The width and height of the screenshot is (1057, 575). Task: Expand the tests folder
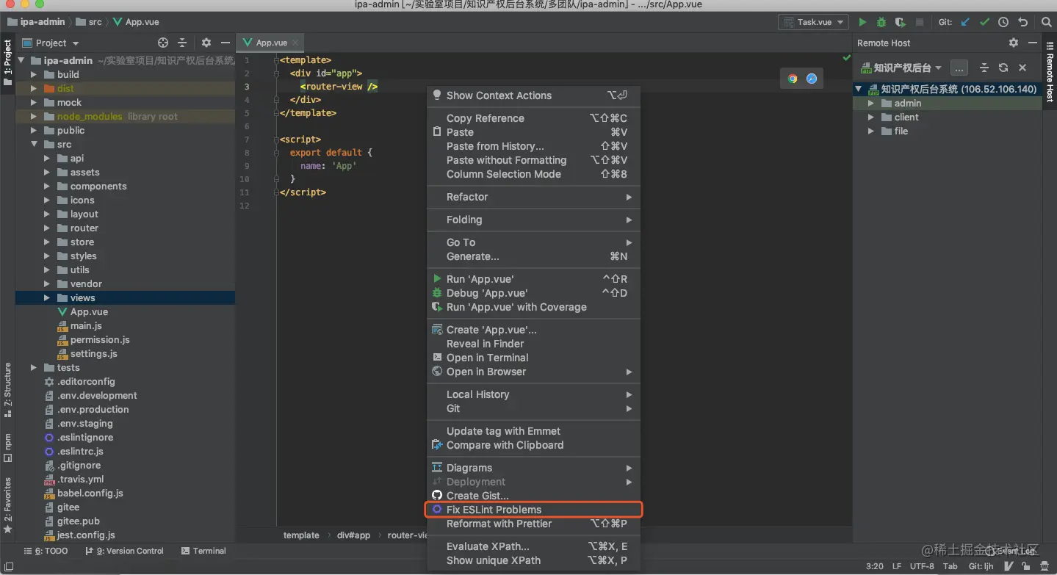click(34, 367)
